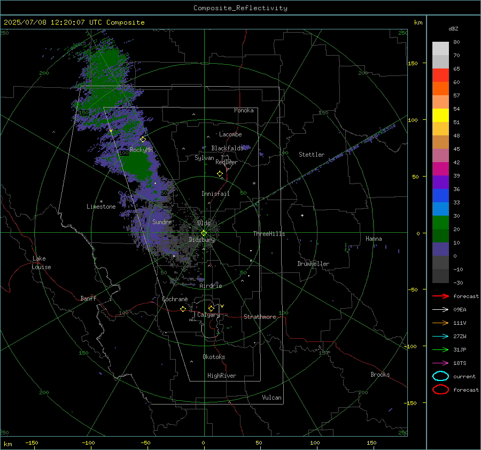Click the lightest grey 70–80 dBZ swatch

coord(440,49)
